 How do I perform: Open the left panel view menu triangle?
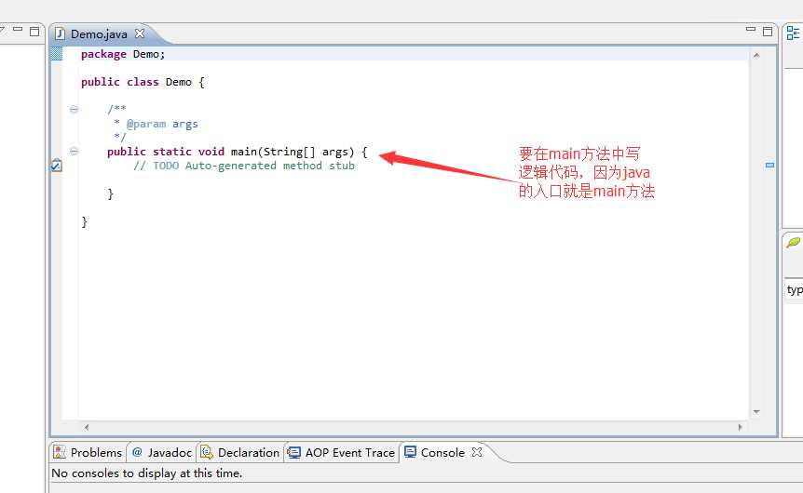2,31
